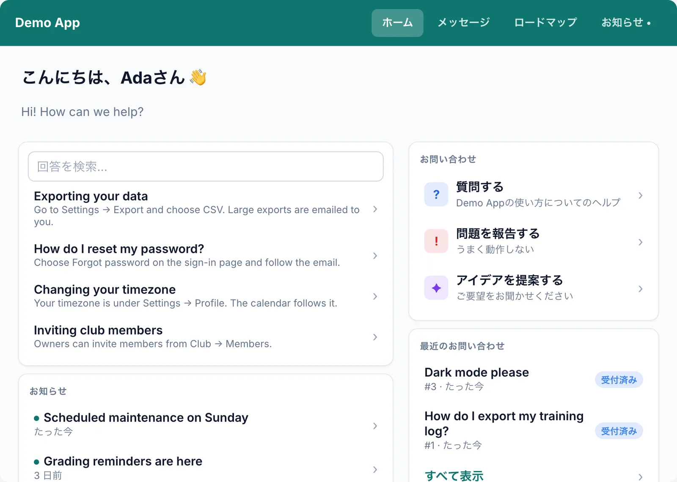677x482 pixels.
Task: Click 受付済み badge on Dark mode please
Action: coord(619,380)
